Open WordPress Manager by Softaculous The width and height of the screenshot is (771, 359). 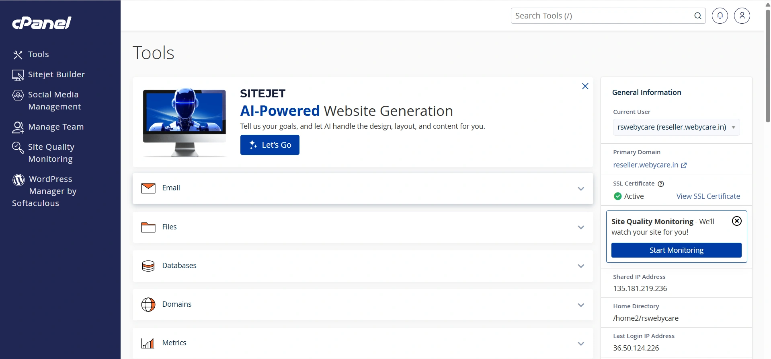pyautogui.click(x=44, y=191)
